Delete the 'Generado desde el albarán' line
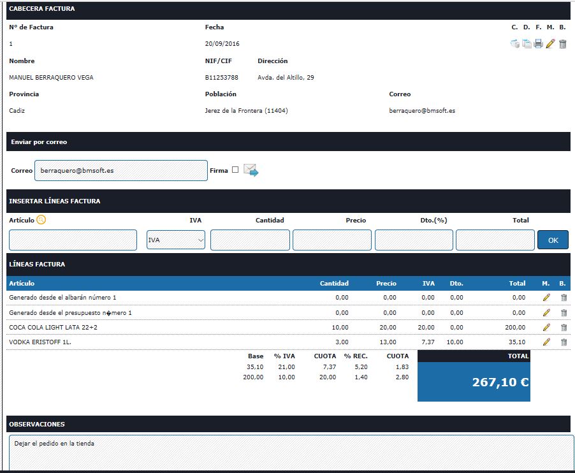This screenshot has height=473, width=575. click(564, 298)
